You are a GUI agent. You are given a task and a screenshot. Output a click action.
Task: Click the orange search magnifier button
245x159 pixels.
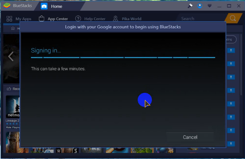233,18
